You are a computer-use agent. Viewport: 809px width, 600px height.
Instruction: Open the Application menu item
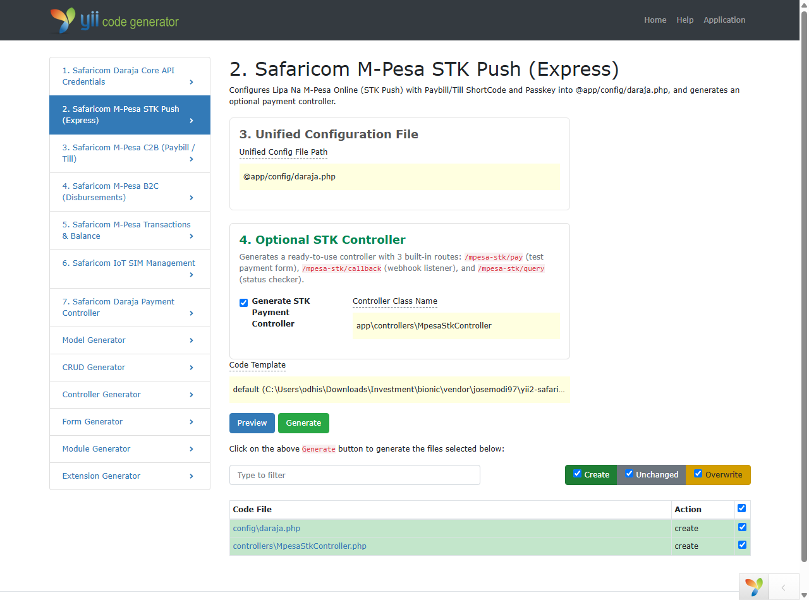point(724,20)
